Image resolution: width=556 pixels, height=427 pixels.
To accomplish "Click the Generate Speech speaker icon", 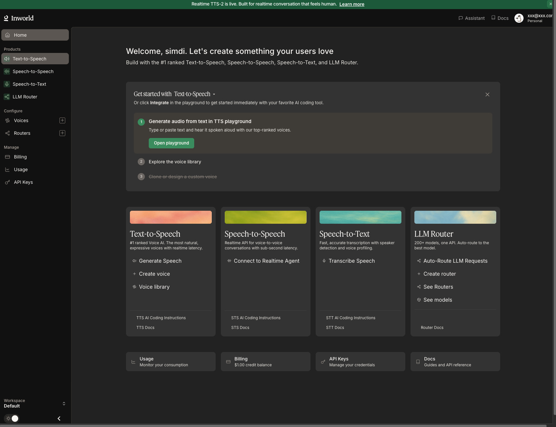I will click(134, 261).
